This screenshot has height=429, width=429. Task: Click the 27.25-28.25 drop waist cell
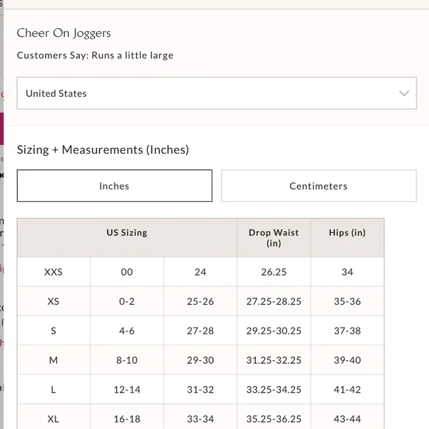(274, 301)
